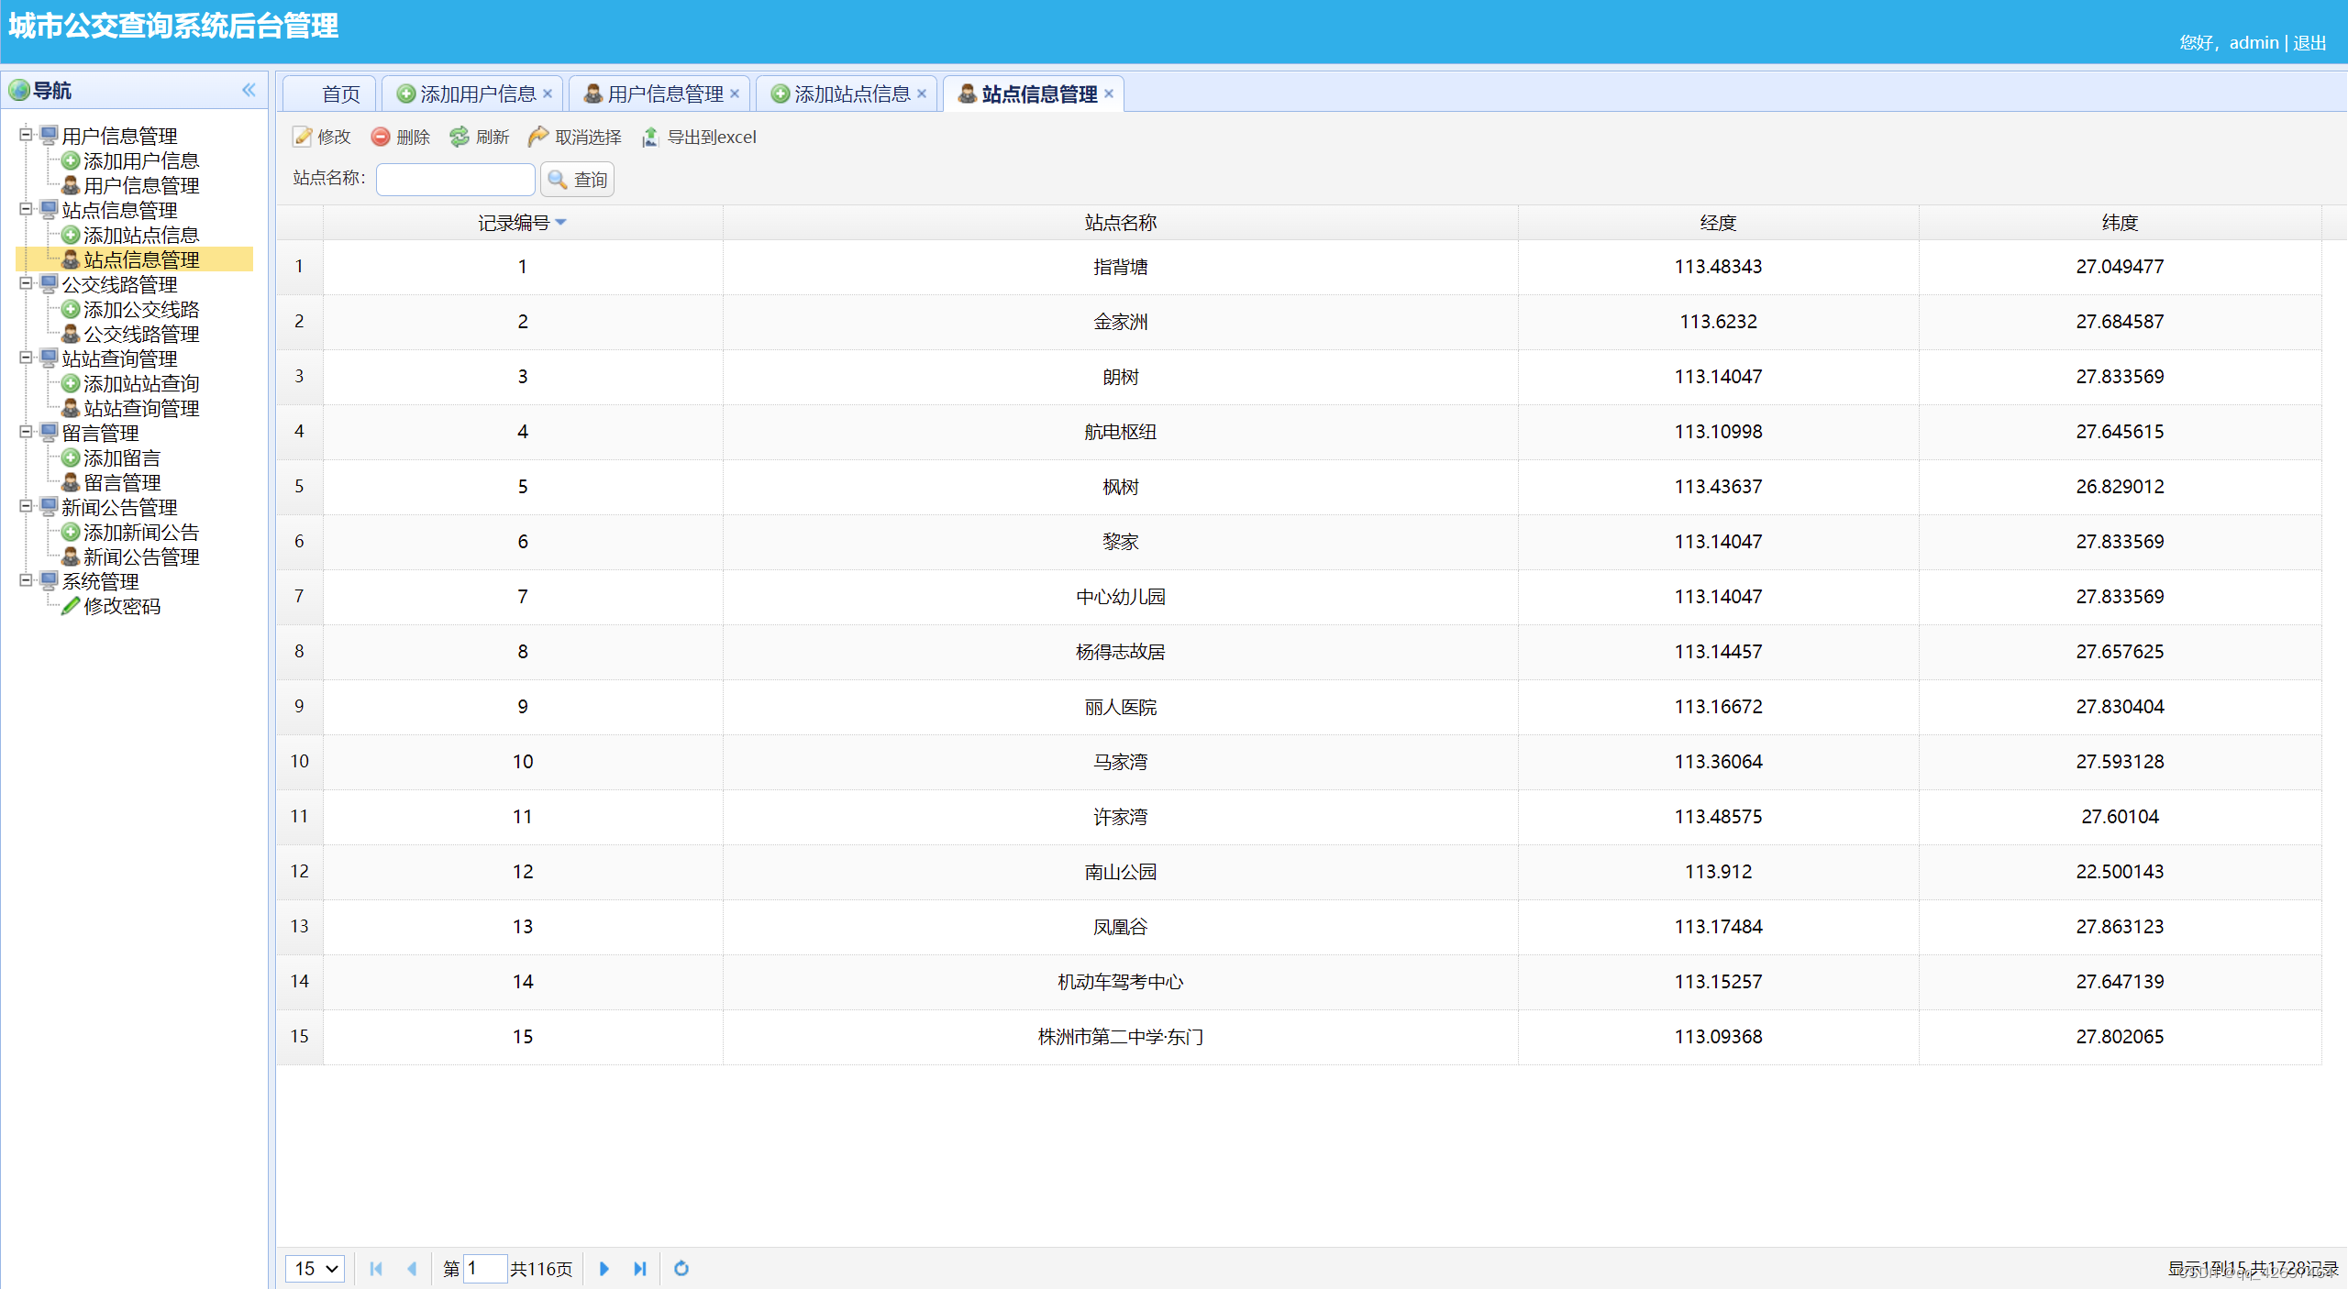Close the 添加站点信息 tab
The image size is (2348, 1289).
(x=922, y=94)
